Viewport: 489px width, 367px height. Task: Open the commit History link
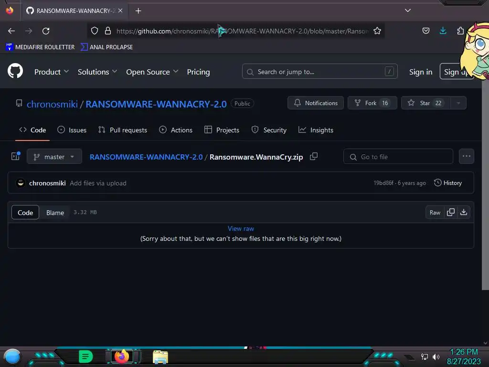448,183
